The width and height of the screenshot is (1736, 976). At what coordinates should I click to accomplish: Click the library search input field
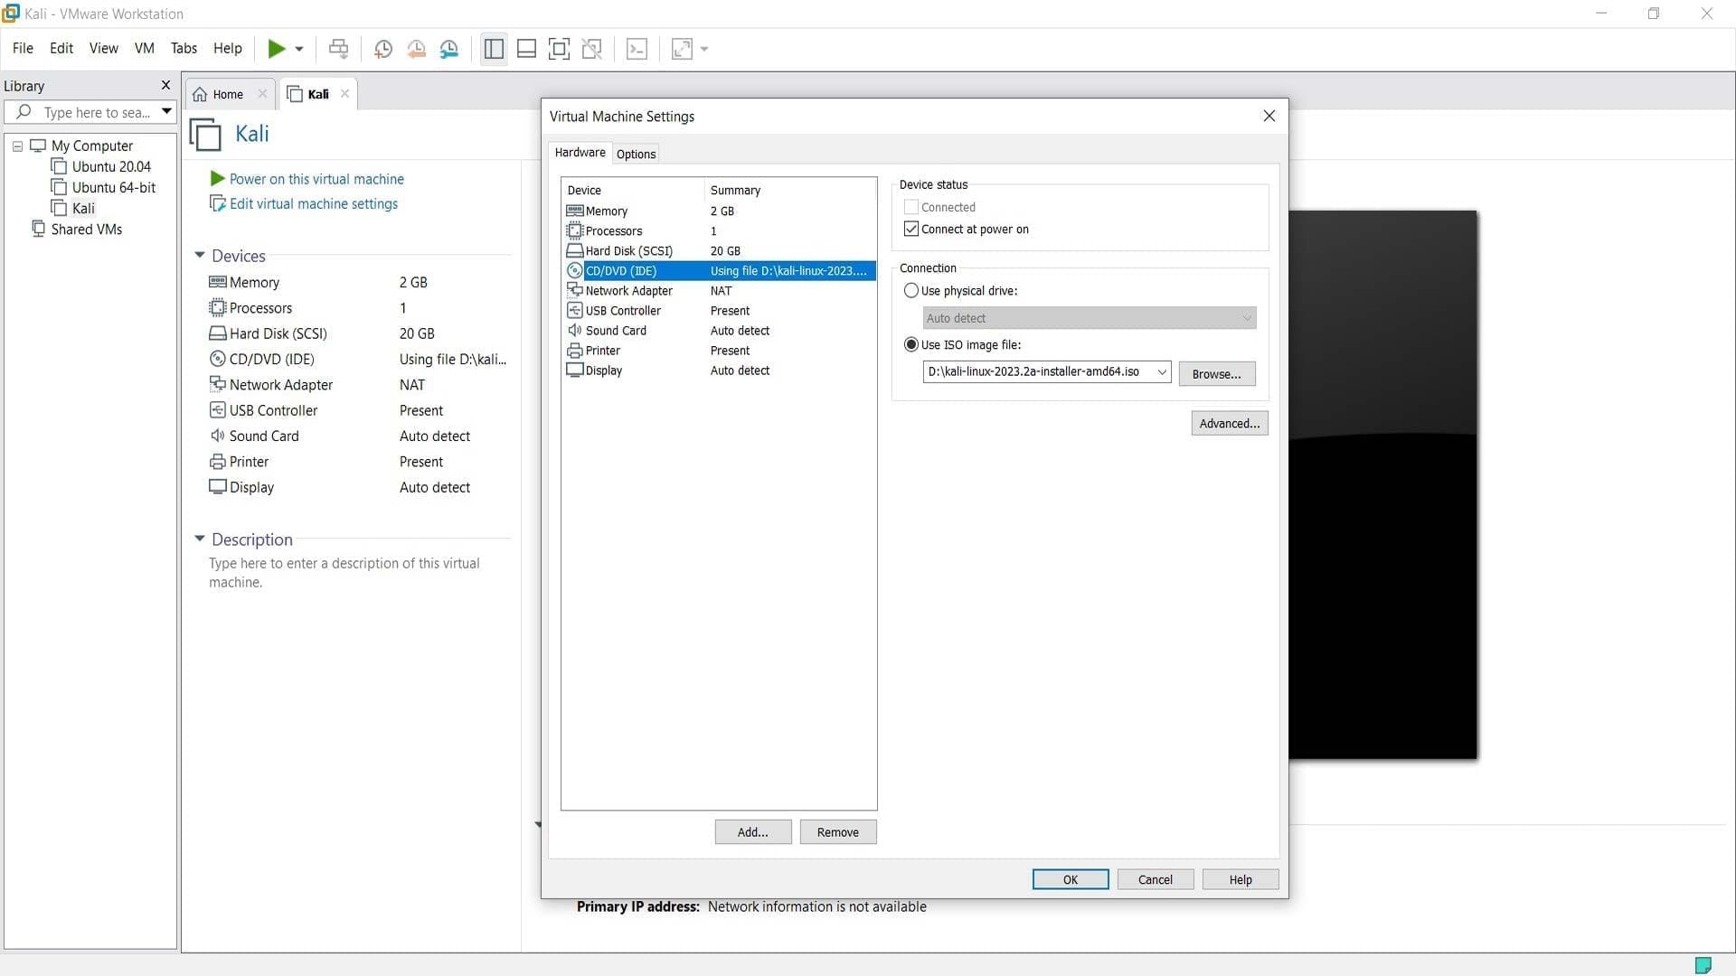click(98, 113)
